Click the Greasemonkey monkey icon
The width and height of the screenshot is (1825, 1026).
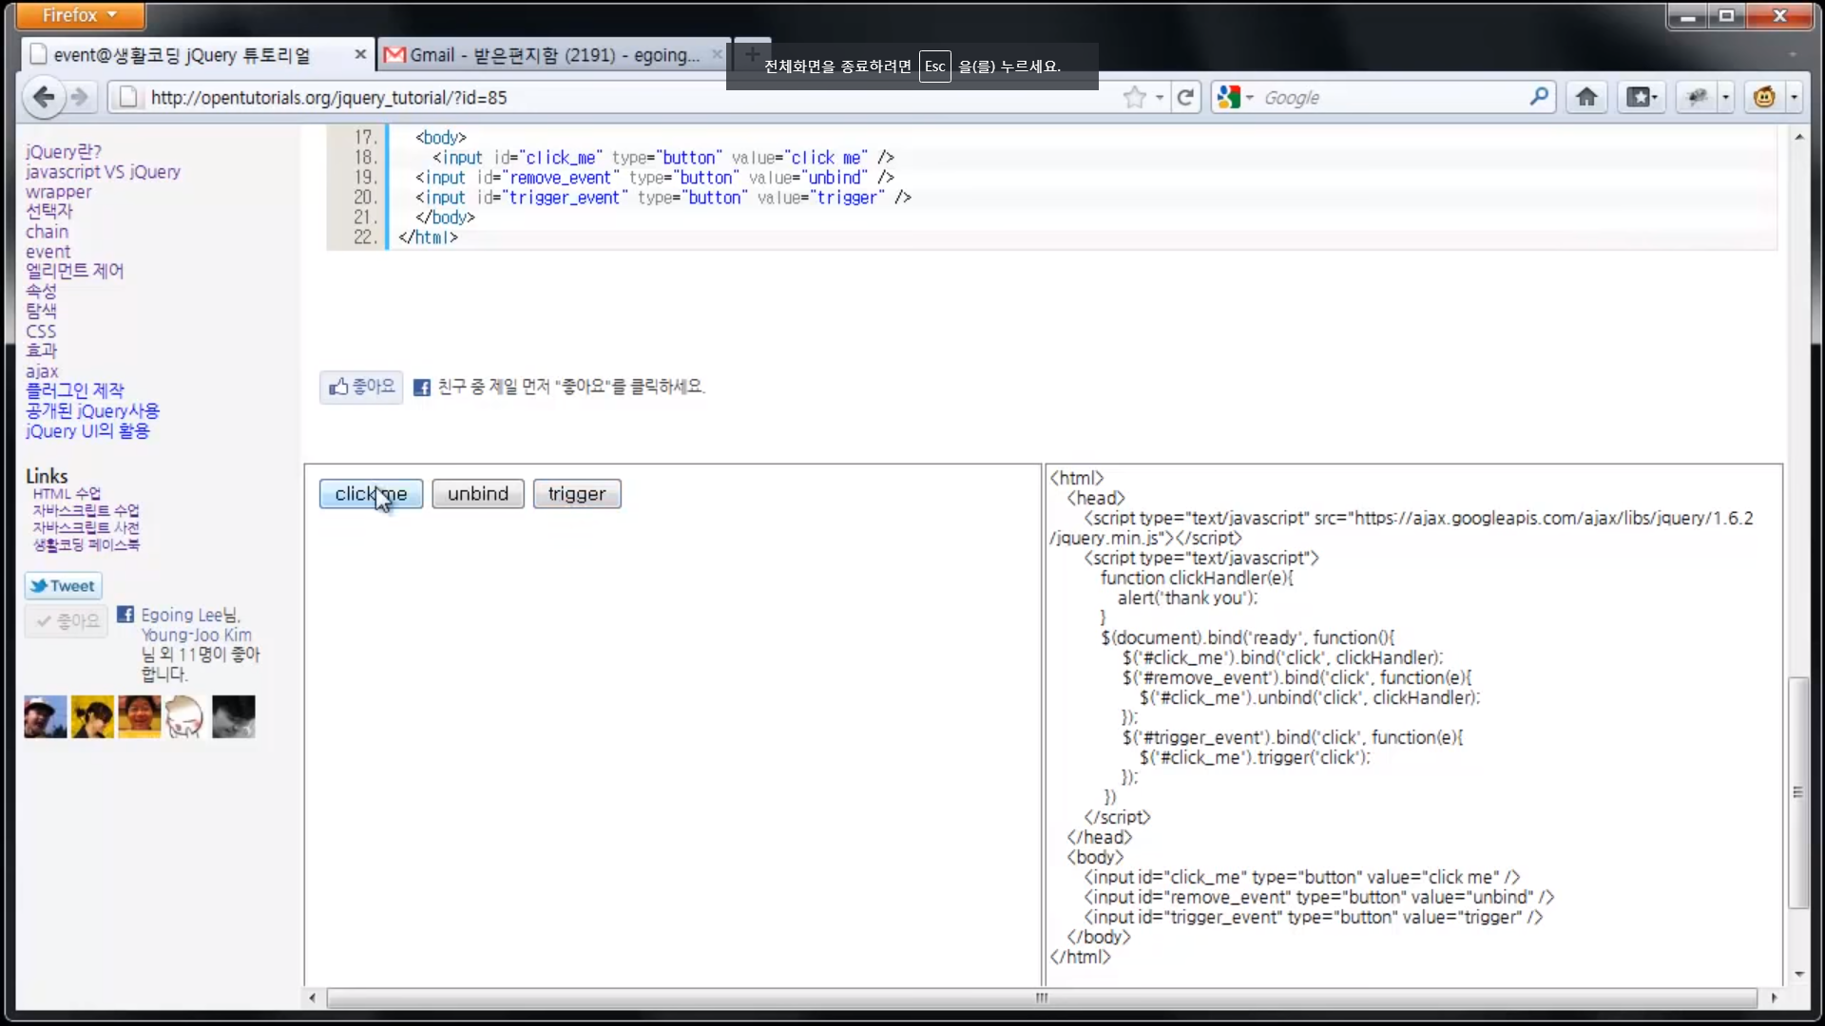pos(1764,97)
